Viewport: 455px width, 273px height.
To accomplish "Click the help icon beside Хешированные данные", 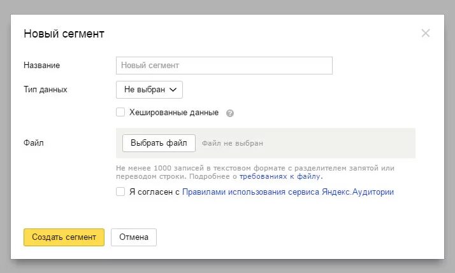I will pos(230,113).
